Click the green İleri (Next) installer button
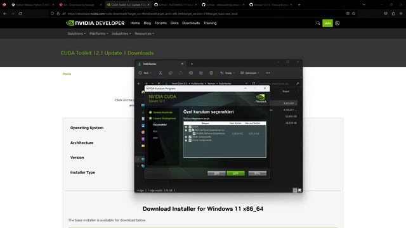The height and width of the screenshot is (228, 406). (x=235, y=173)
